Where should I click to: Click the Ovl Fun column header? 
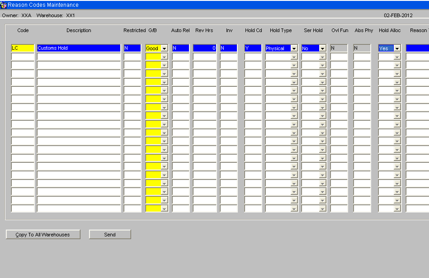340,30
